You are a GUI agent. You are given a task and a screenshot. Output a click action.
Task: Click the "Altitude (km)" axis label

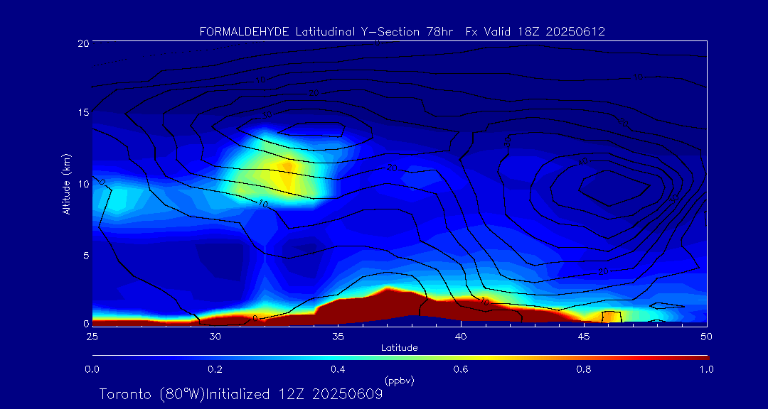pos(65,183)
